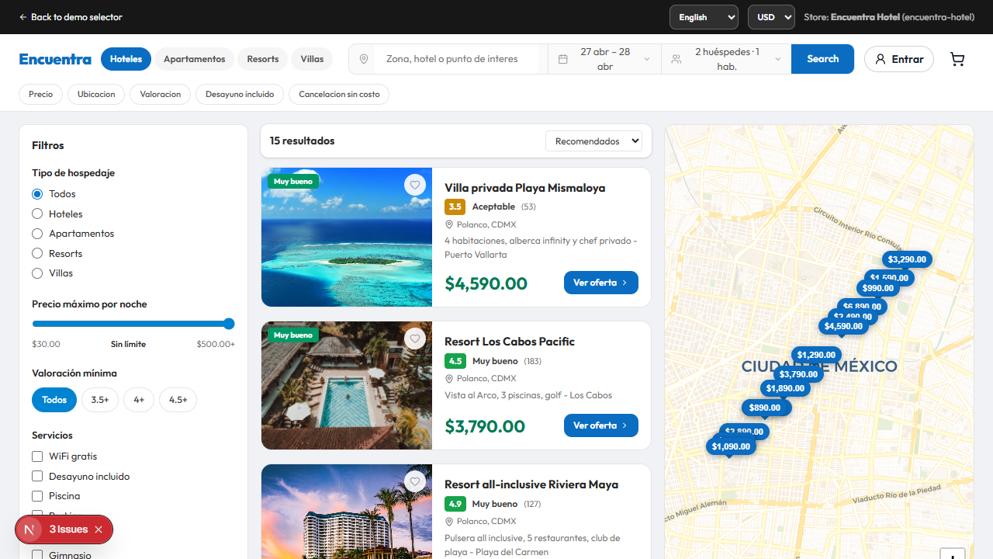This screenshot has height=559, width=993.
Task: Select the Apartamentos radio option
Action: pos(37,234)
